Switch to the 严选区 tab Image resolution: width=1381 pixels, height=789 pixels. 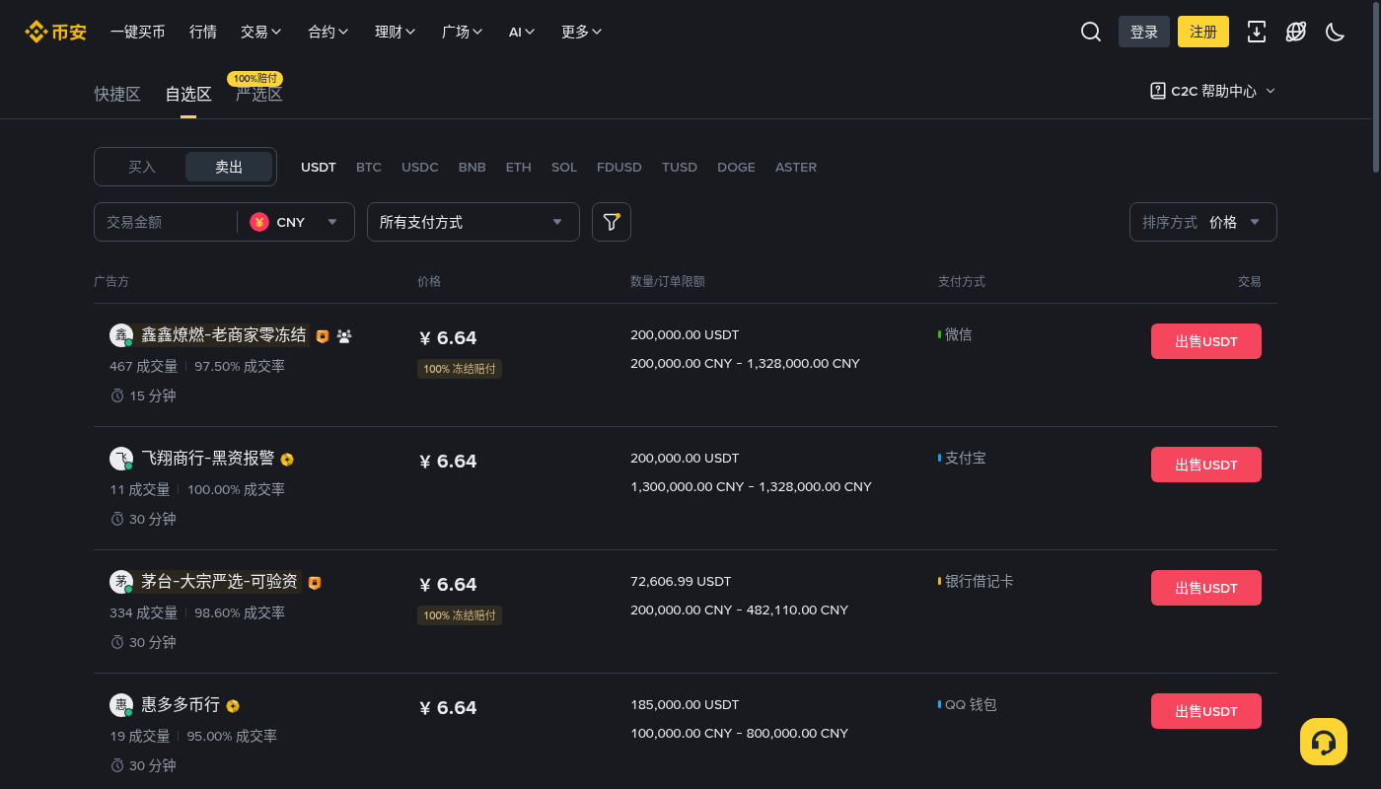coord(259,95)
